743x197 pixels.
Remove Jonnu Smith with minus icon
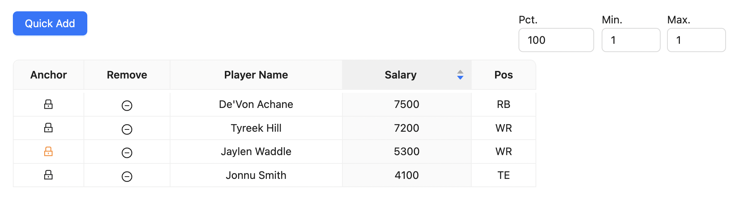(127, 177)
